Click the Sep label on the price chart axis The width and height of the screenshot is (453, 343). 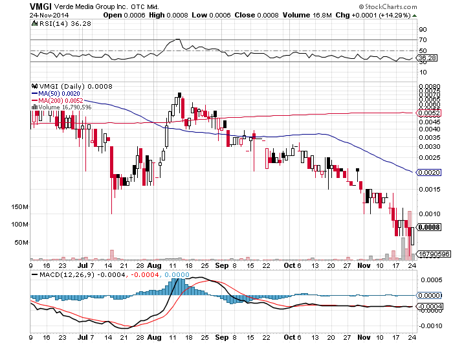coord(222,265)
